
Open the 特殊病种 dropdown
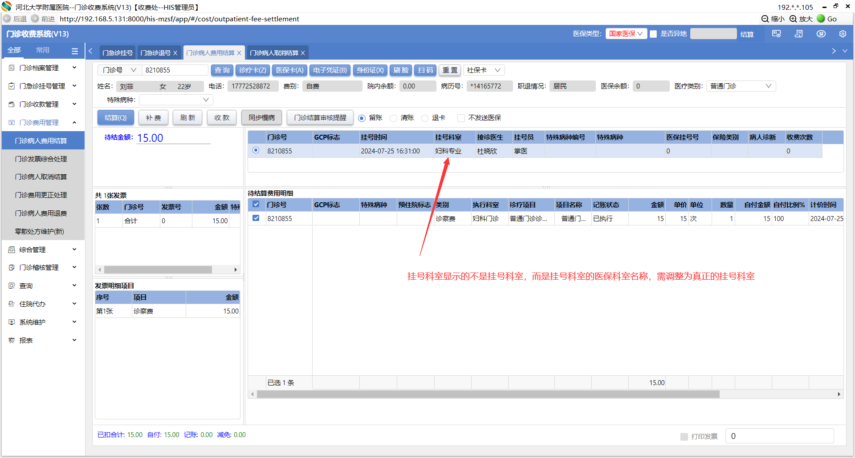click(x=176, y=100)
